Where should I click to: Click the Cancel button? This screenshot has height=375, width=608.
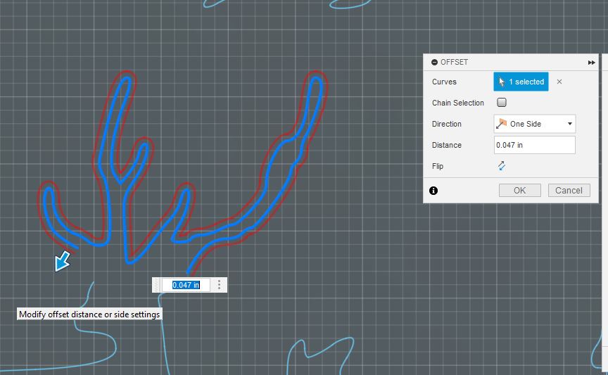[x=569, y=191]
